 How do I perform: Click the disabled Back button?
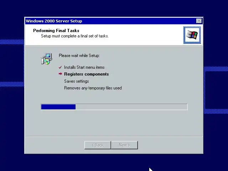tap(98, 145)
